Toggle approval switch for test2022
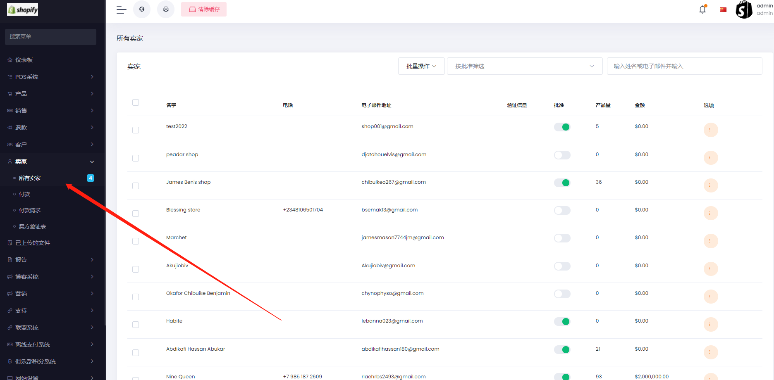774x380 pixels. pos(562,127)
